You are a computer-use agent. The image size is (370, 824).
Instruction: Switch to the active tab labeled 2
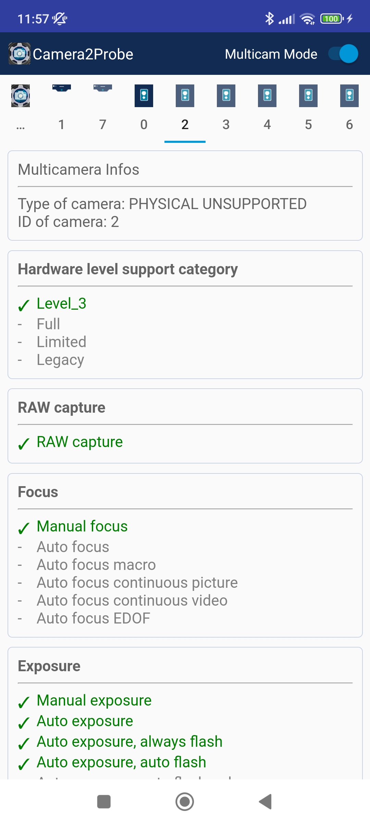185,124
